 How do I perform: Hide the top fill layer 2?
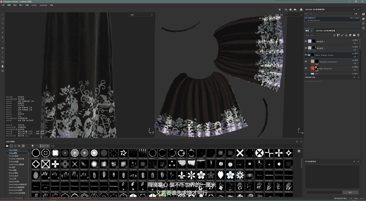click(306, 41)
